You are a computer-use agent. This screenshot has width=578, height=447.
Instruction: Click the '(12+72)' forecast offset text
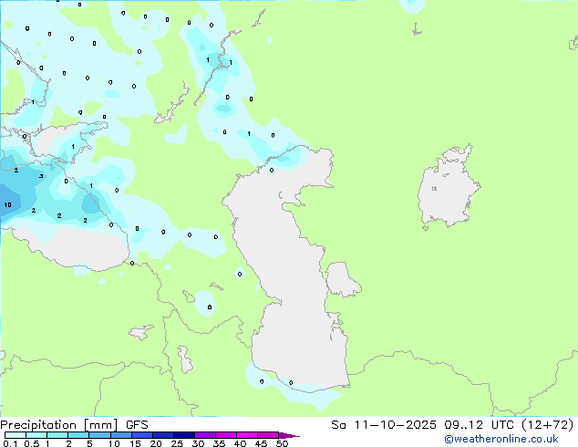pos(548,425)
